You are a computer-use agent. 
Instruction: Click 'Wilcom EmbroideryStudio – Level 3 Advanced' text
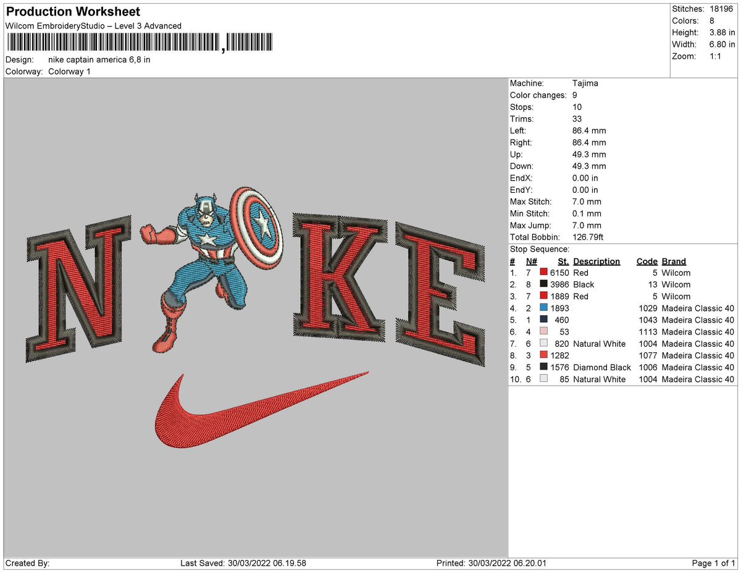click(93, 26)
